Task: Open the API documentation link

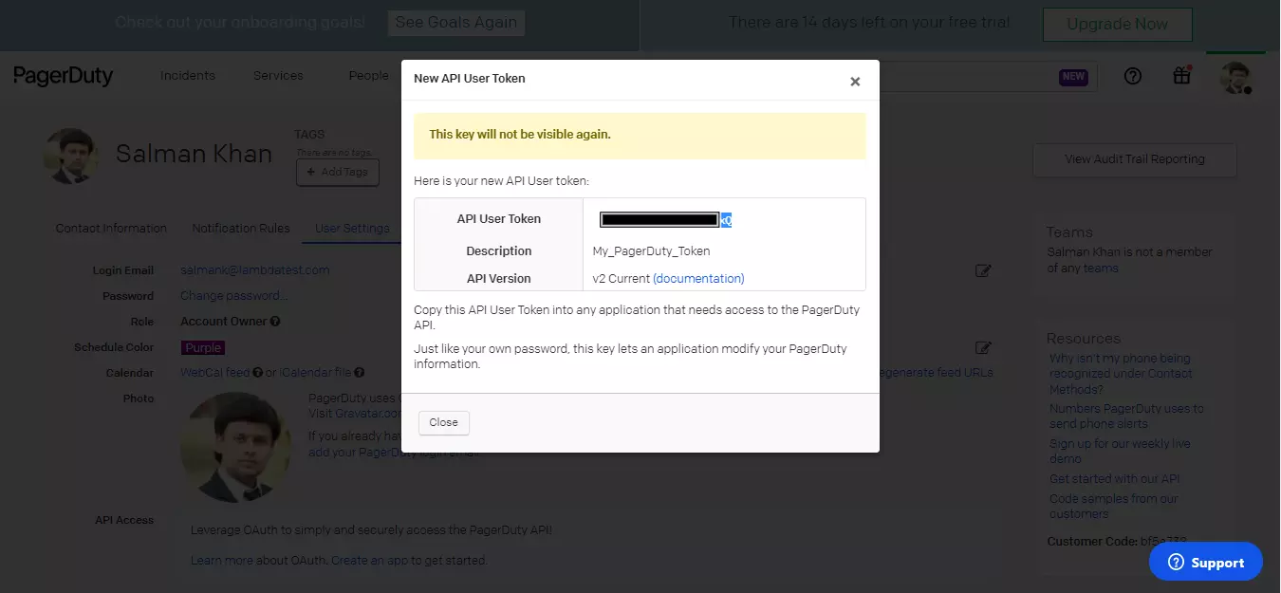Action: 698,278
